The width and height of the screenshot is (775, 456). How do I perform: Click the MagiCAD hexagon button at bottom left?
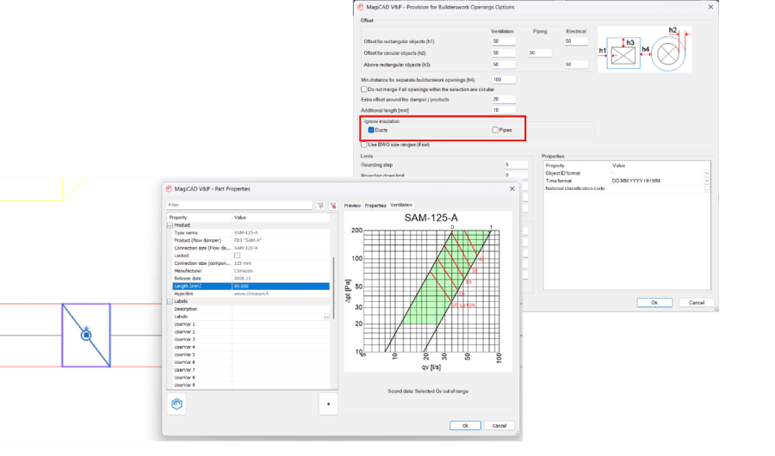pos(177,403)
